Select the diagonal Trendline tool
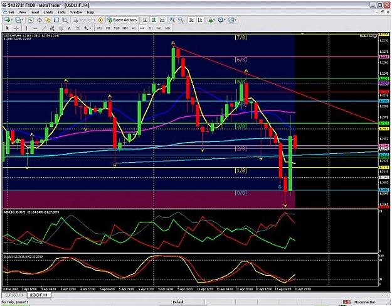This screenshot has height=306, width=392. pyautogui.click(x=44, y=28)
